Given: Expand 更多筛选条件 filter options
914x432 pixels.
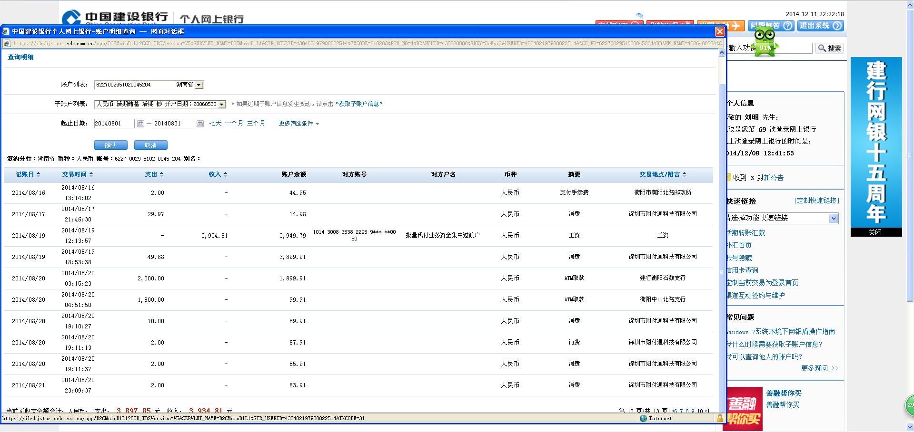Looking at the screenshot, I should coord(298,124).
